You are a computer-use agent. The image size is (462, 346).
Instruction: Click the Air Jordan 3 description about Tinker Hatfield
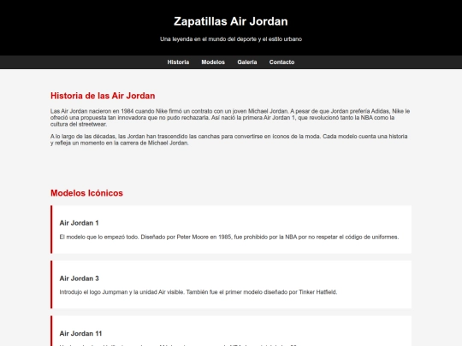[x=198, y=292]
